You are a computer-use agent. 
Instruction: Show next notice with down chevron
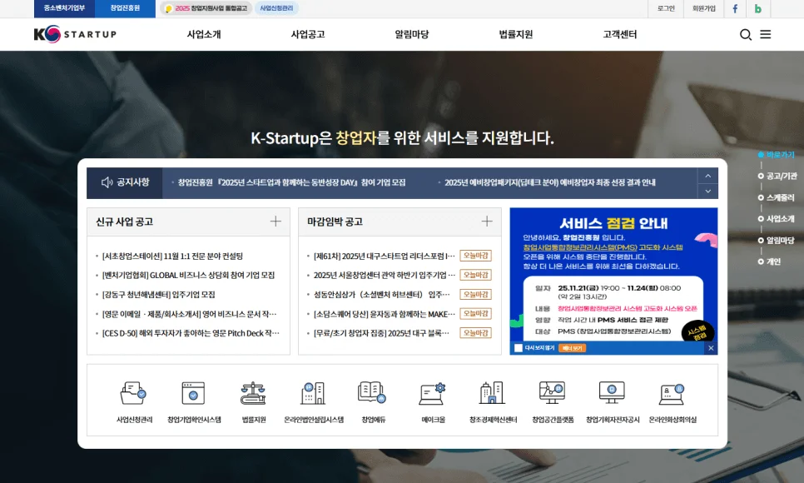pyautogui.click(x=707, y=191)
